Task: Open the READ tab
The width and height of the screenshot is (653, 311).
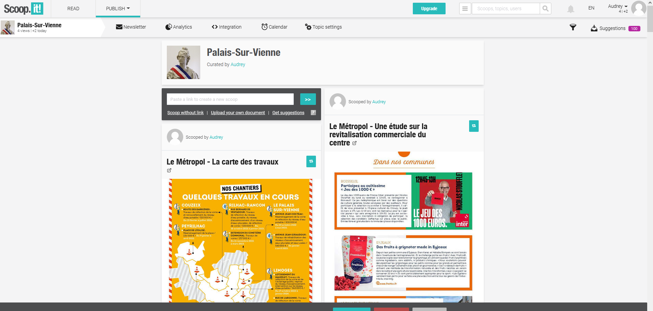Action: tap(73, 9)
